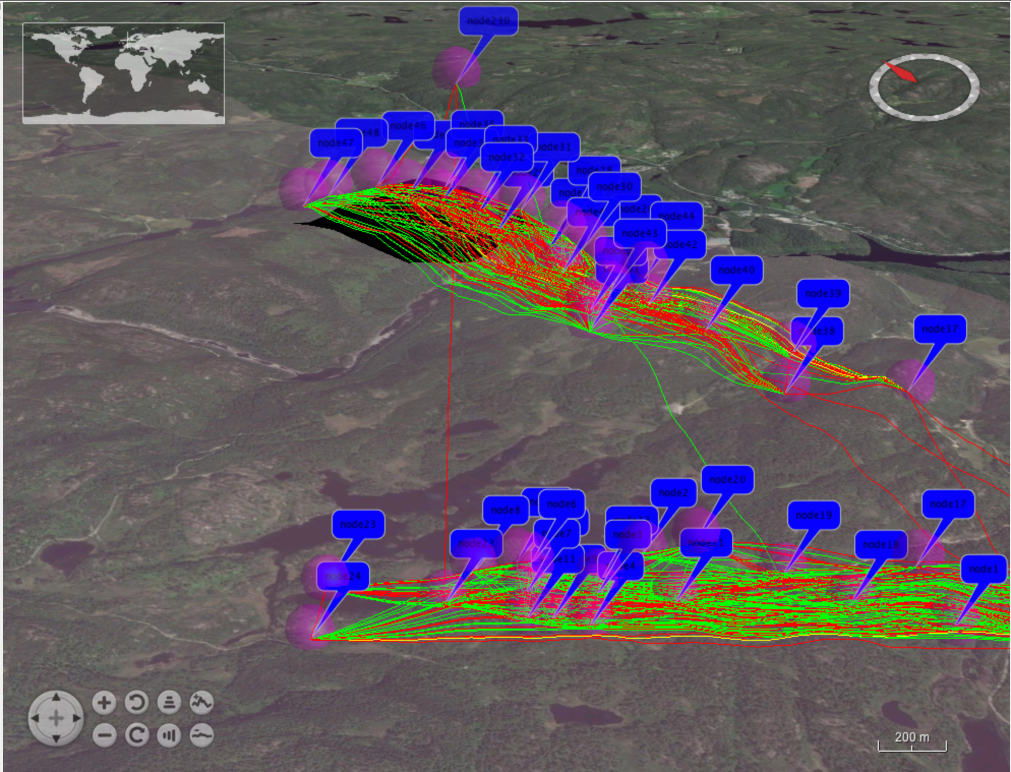Screen dimensions: 1011x772
Task: Select the node37 placemark label
Action: [940, 329]
